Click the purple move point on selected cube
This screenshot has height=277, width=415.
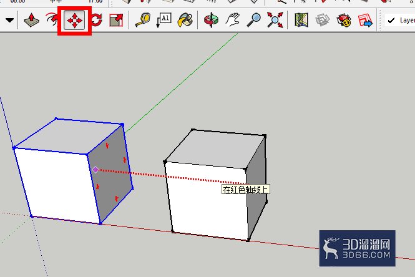[x=95, y=170]
